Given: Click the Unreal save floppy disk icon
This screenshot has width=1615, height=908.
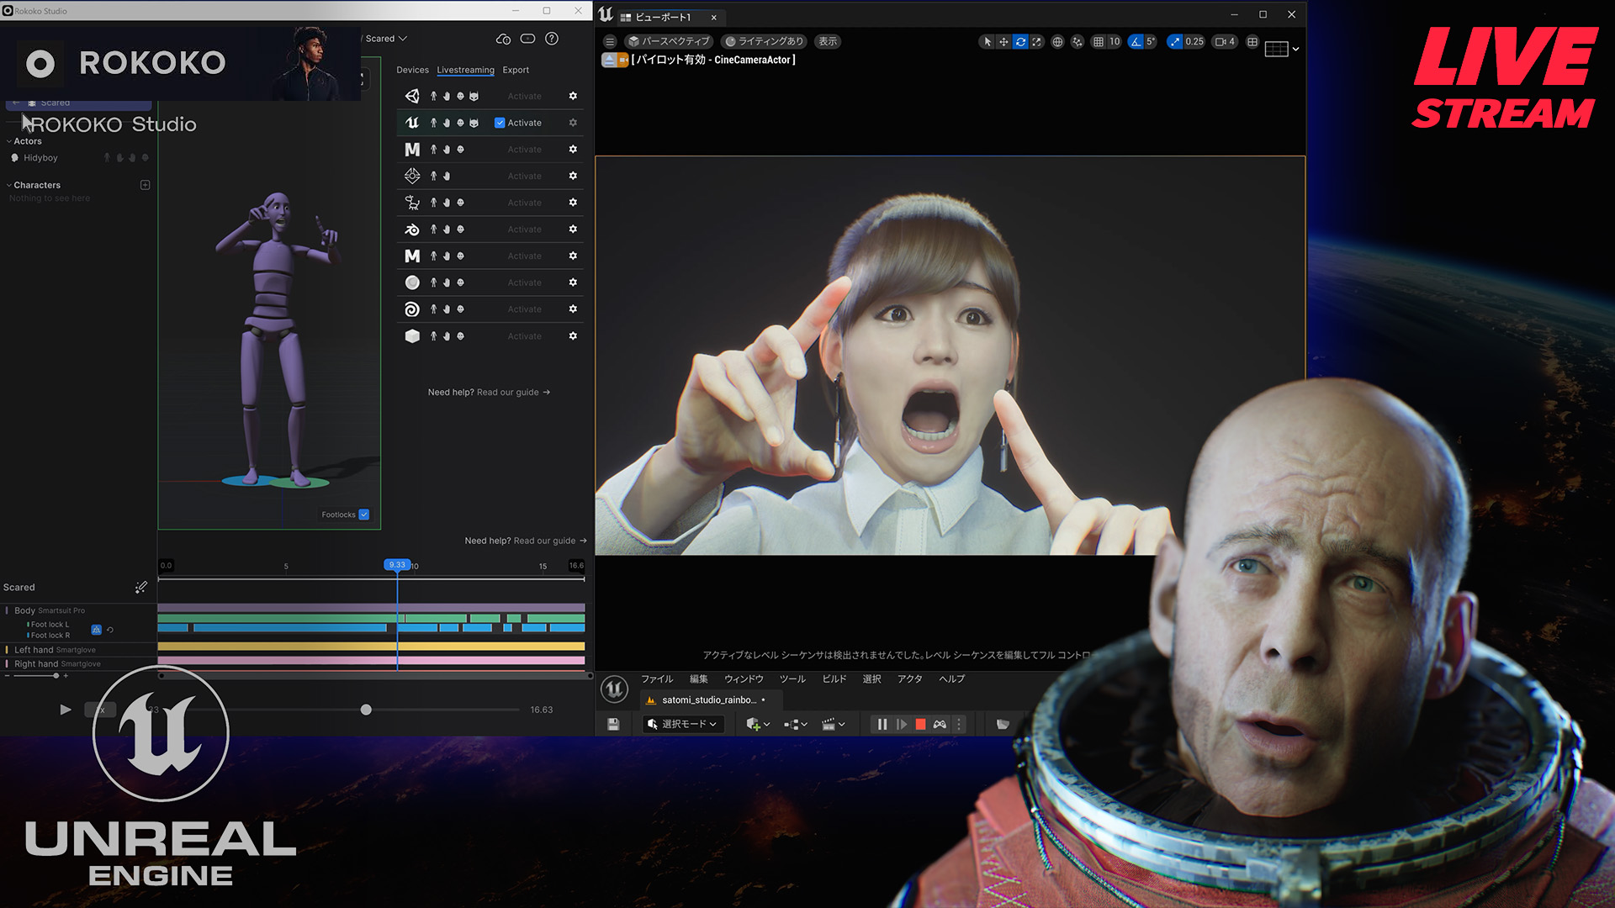Looking at the screenshot, I should coord(613,724).
